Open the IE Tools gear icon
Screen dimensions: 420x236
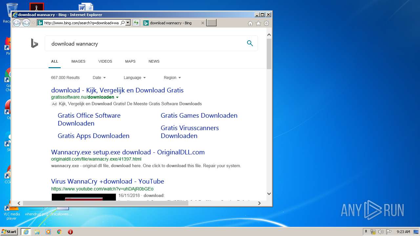(x=266, y=23)
